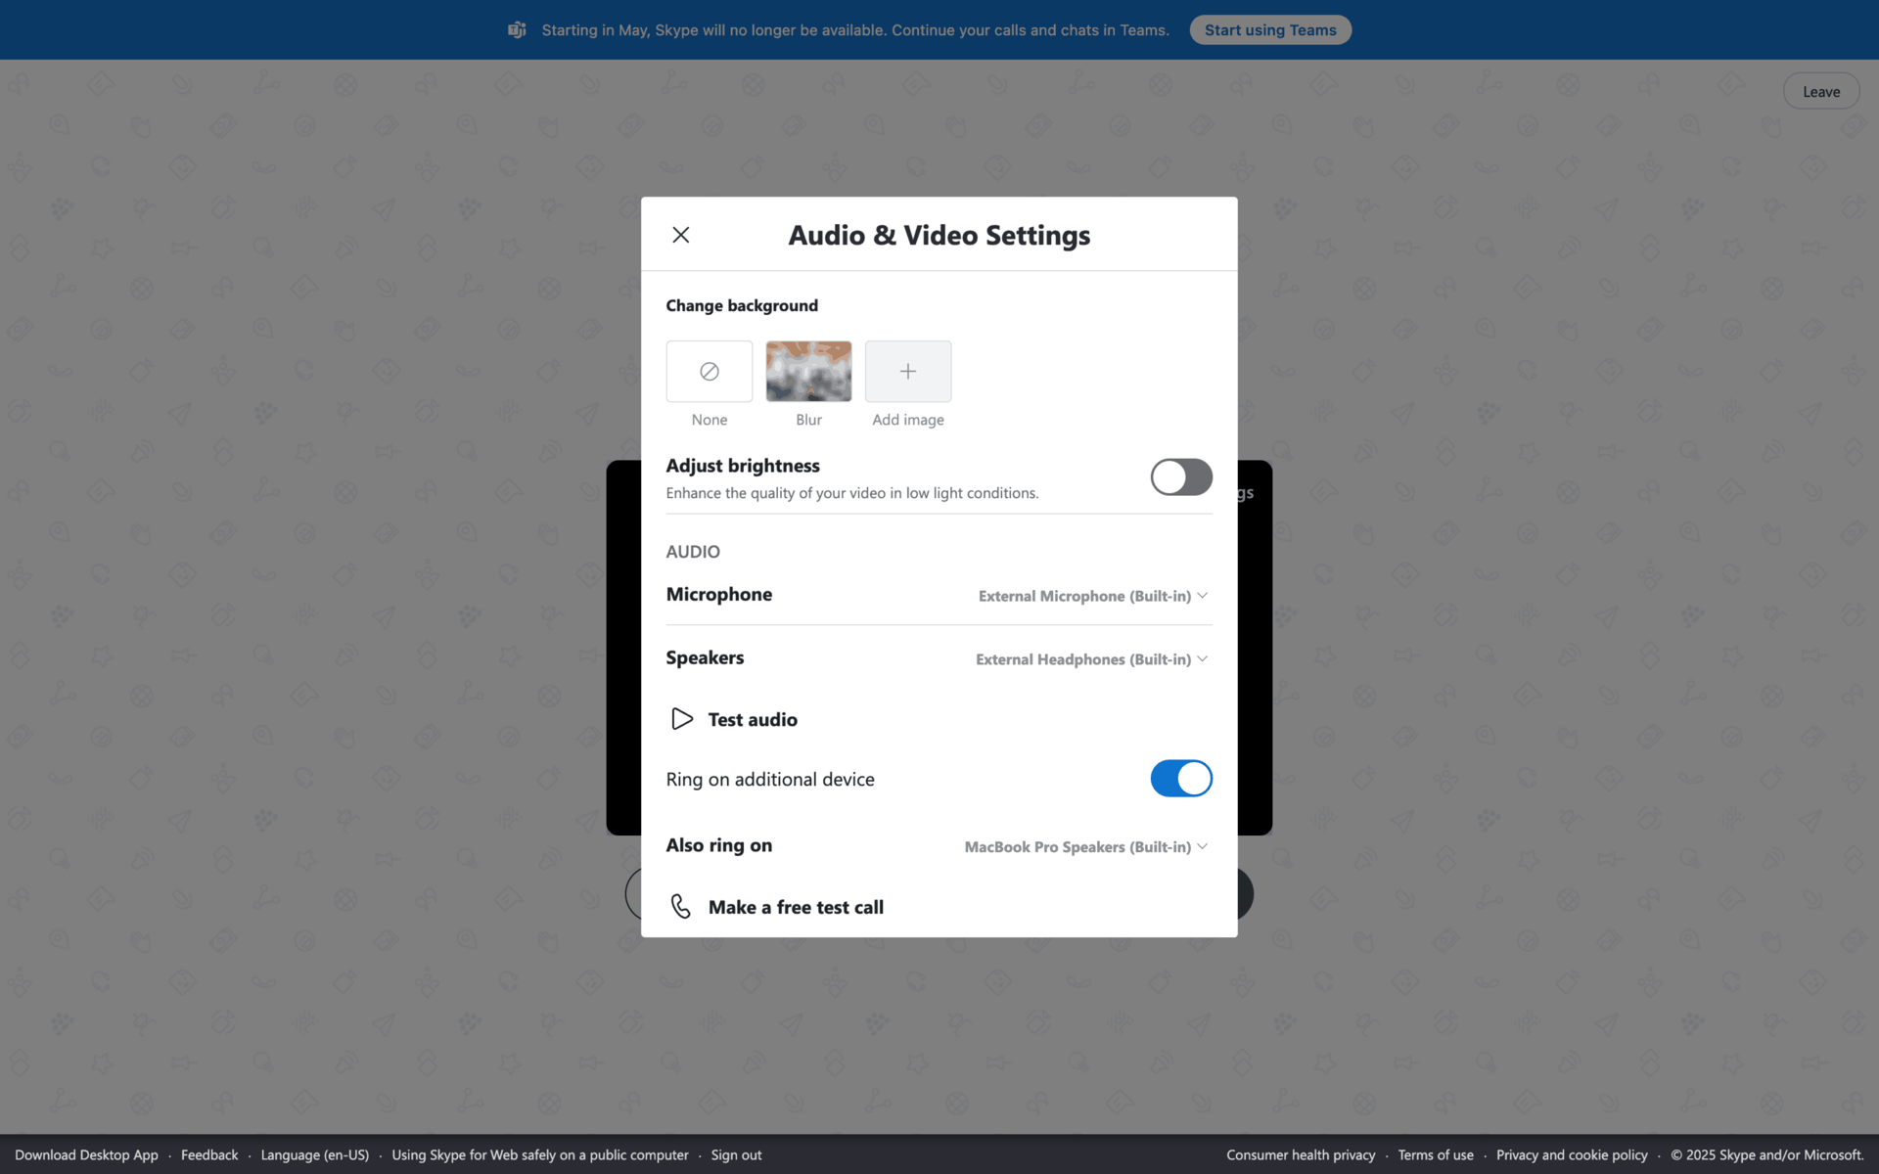Open Privacy and cookie policy link
Image resolution: width=1879 pixels, height=1174 pixels.
point(1572,1154)
